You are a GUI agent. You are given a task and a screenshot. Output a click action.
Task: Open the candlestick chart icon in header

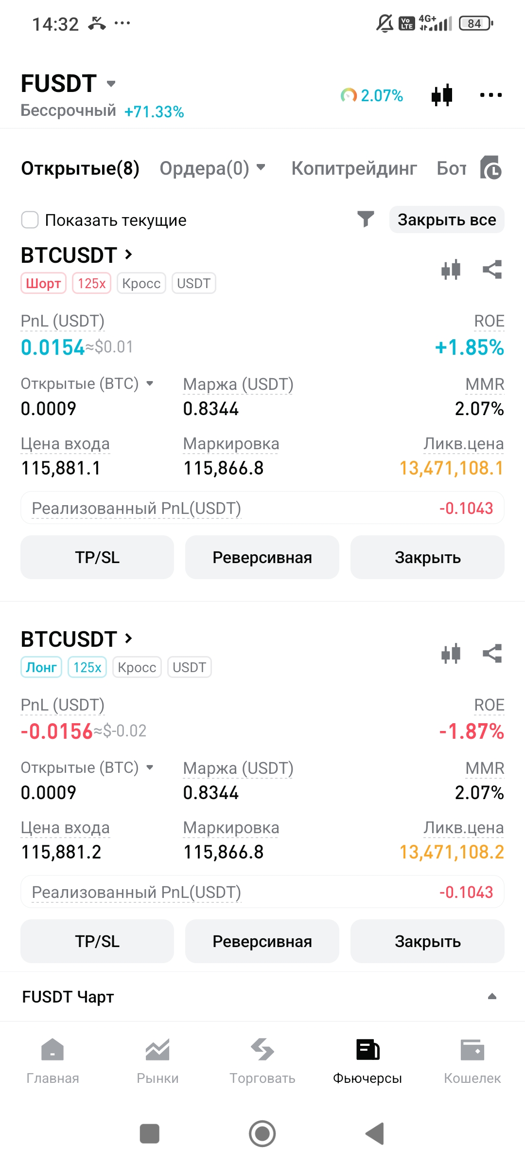pyautogui.click(x=442, y=95)
